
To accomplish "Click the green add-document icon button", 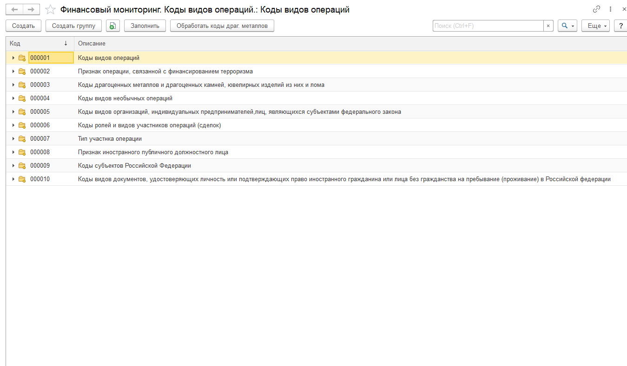I will pyautogui.click(x=112, y=26).
